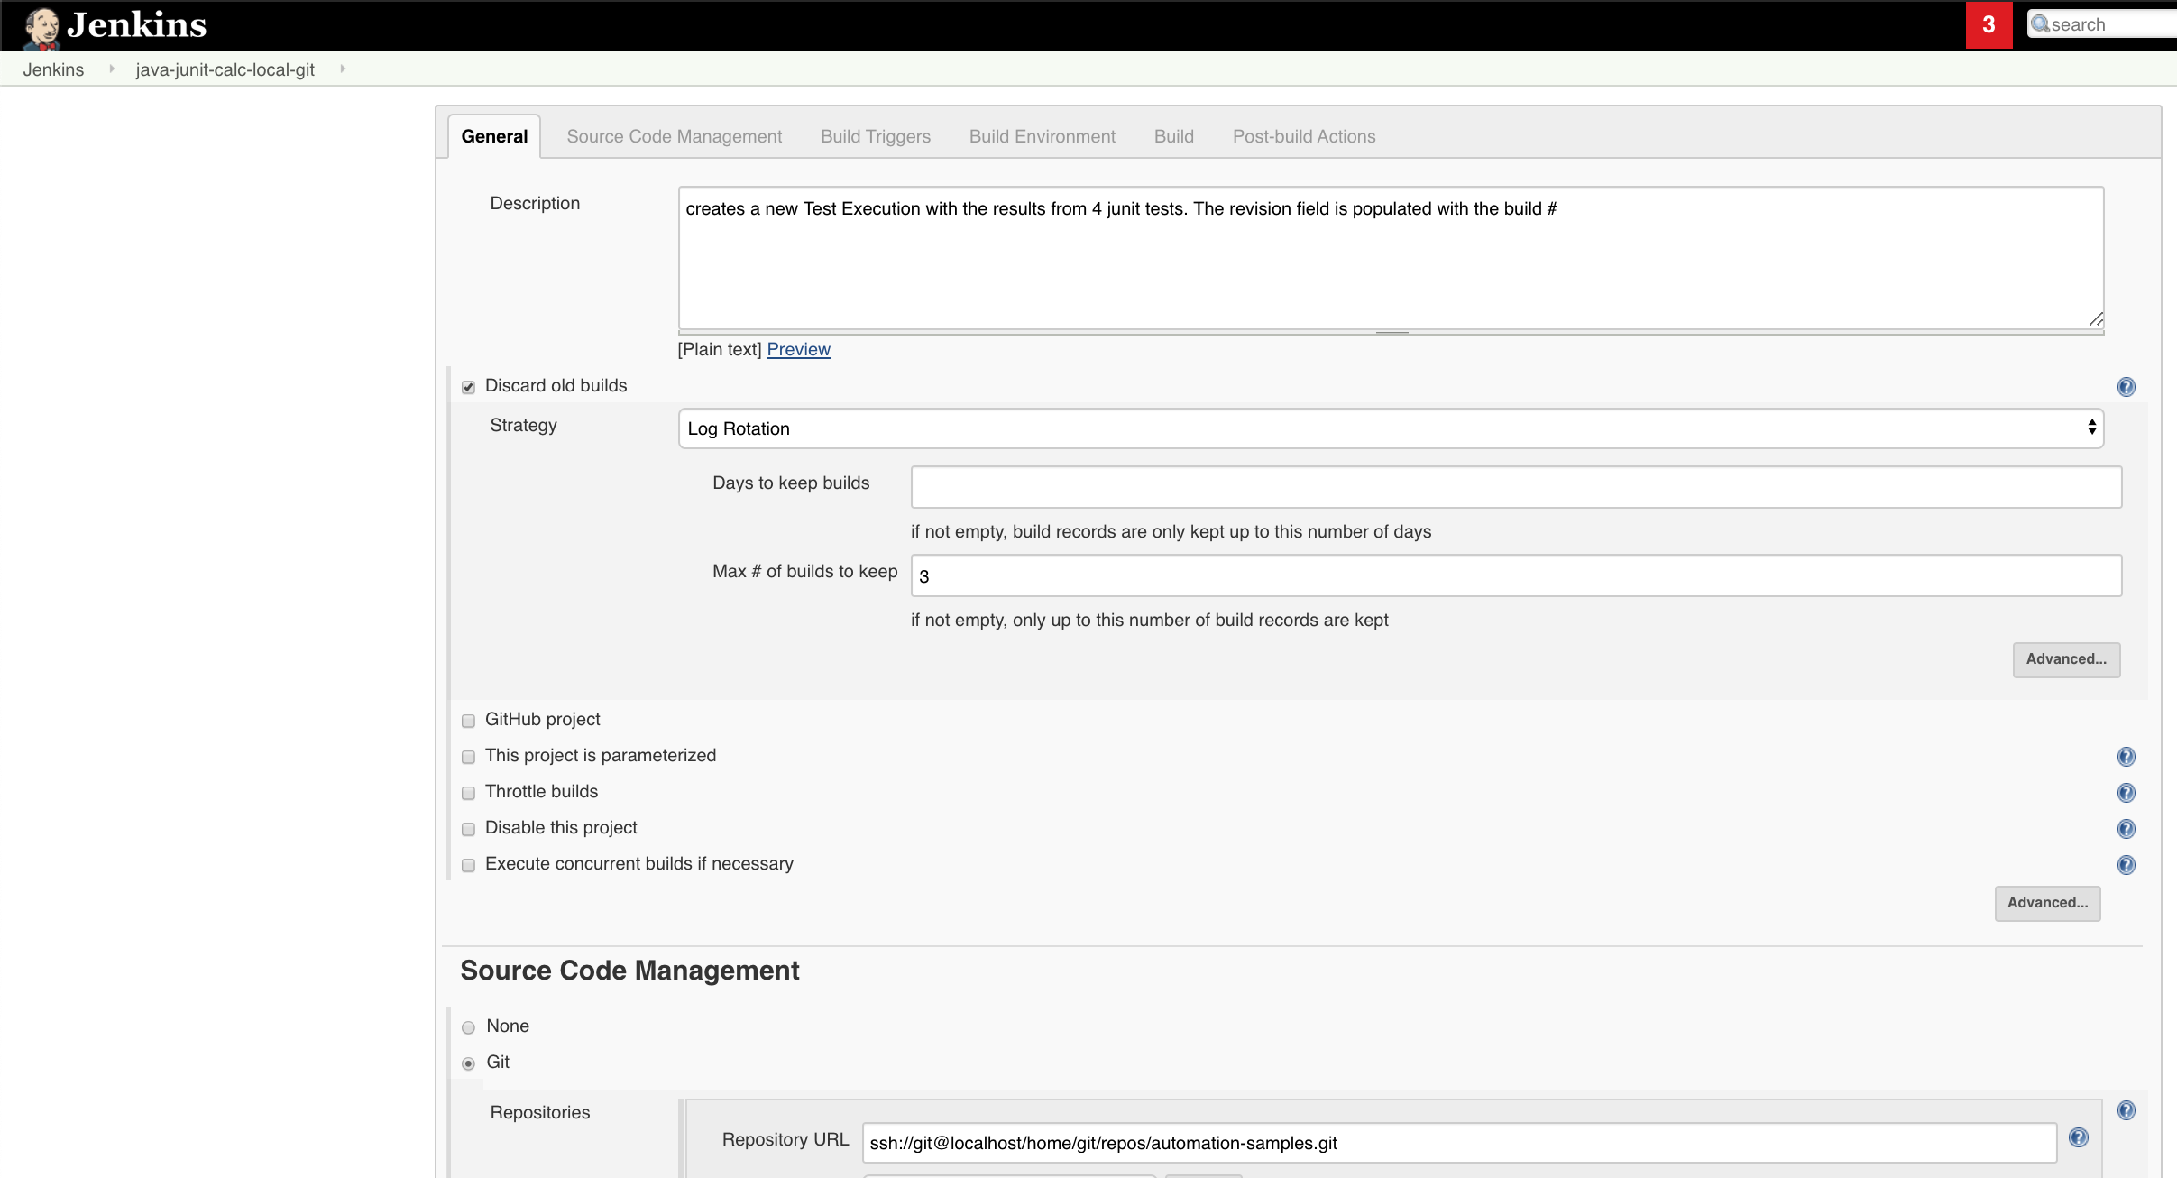Enable the GitHub project checkbox
2177x1178 pixels.
pos(468,721)
